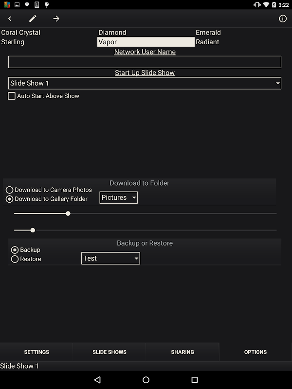This screenshot has width=292, height=389.
Task: Select Download to Camera Photos radio
Action: [x=9, y=190]
